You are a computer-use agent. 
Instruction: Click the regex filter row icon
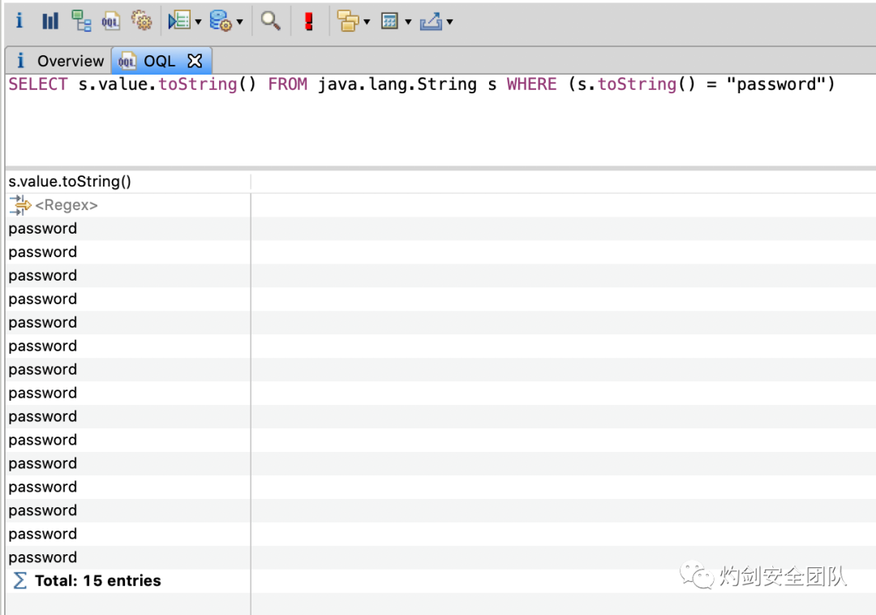20,205
